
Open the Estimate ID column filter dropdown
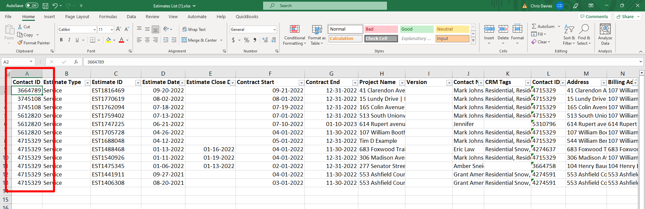click(138, 83)
